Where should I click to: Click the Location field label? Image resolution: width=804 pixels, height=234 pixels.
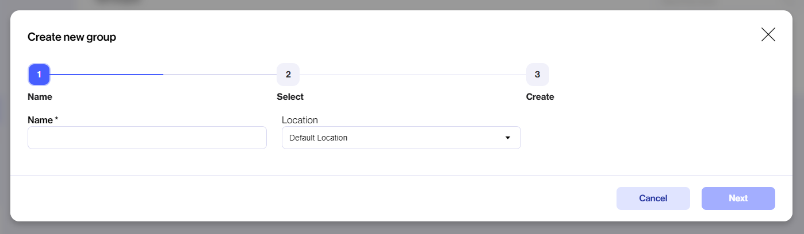(x=300, y=120)
